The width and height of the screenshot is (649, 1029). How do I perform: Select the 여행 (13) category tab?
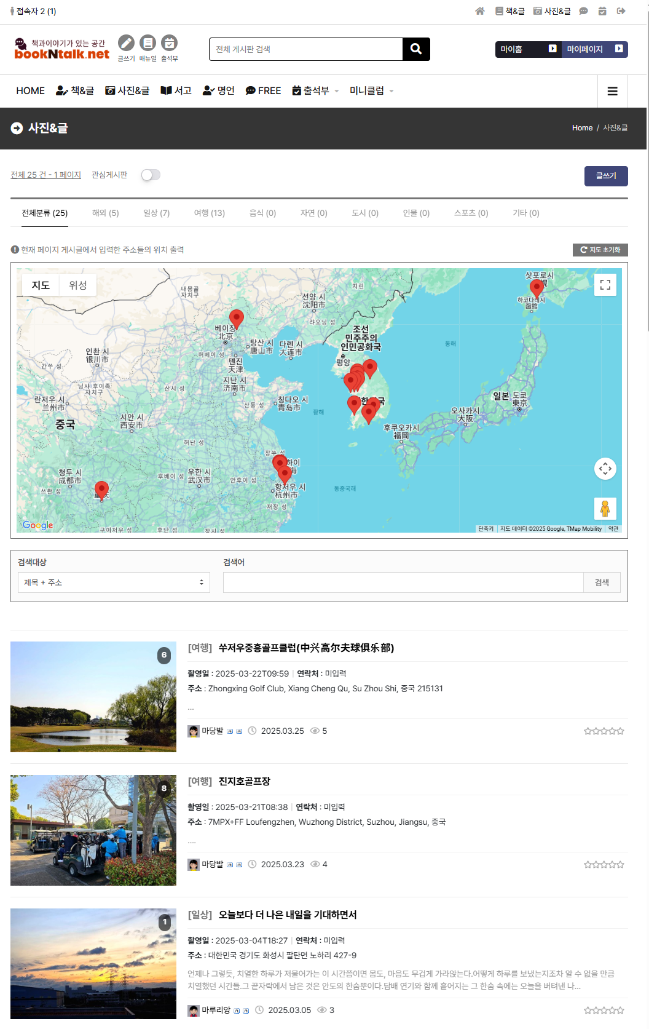click(x=209, y=213)
